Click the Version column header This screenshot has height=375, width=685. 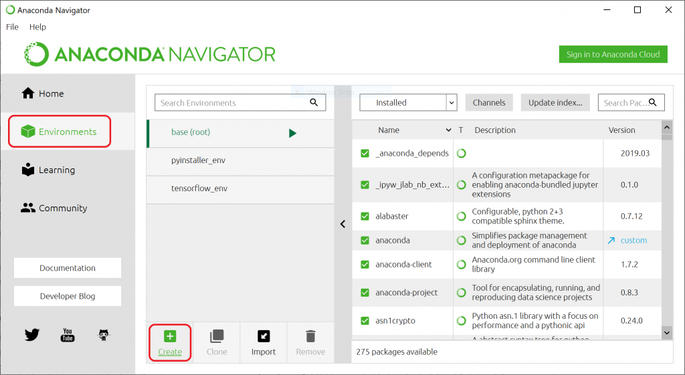pyautogui.click(x=621, y=130)
